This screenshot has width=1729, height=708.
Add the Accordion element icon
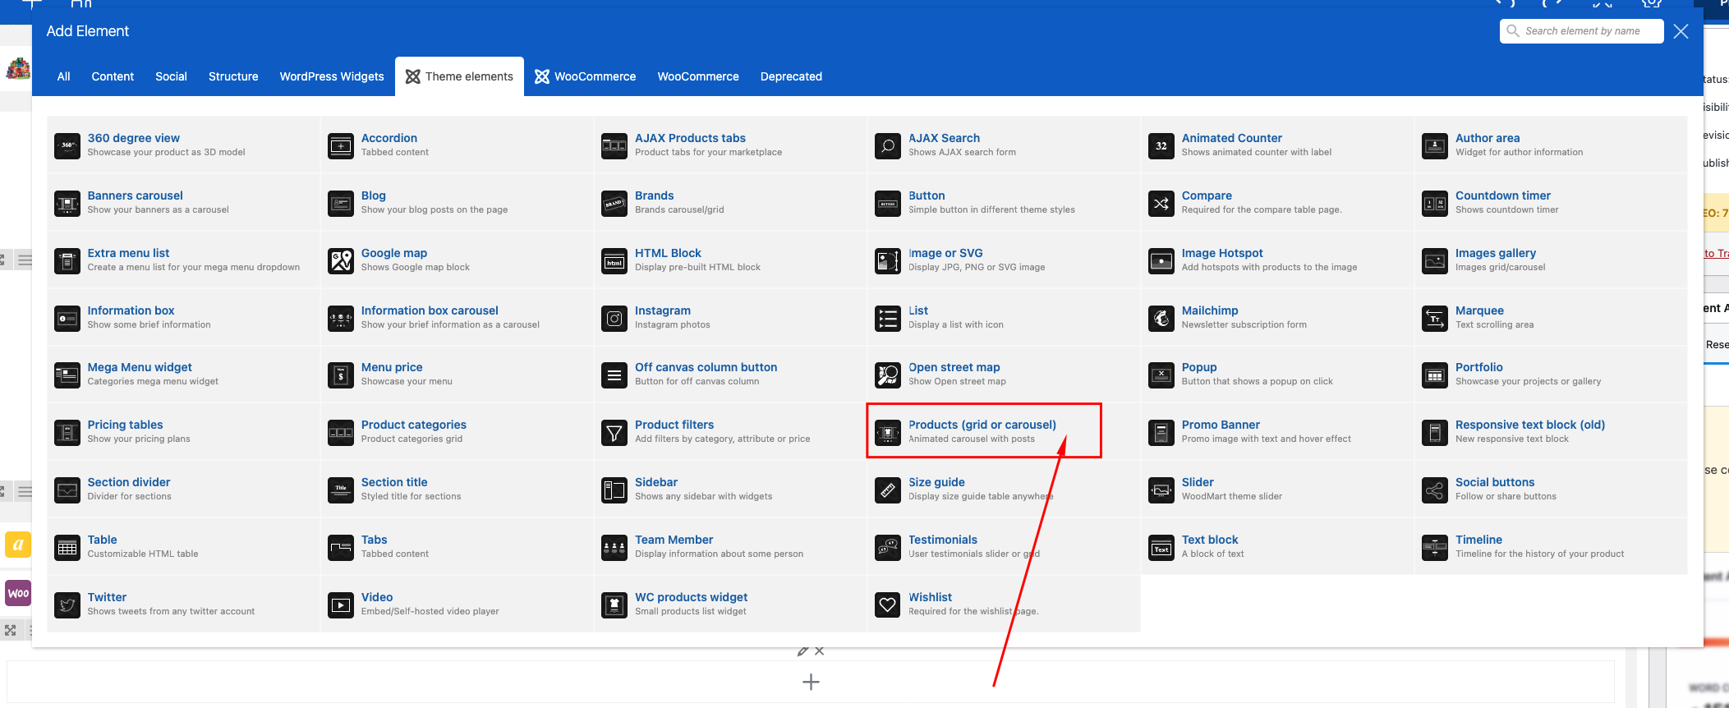(x=341, y=145)
